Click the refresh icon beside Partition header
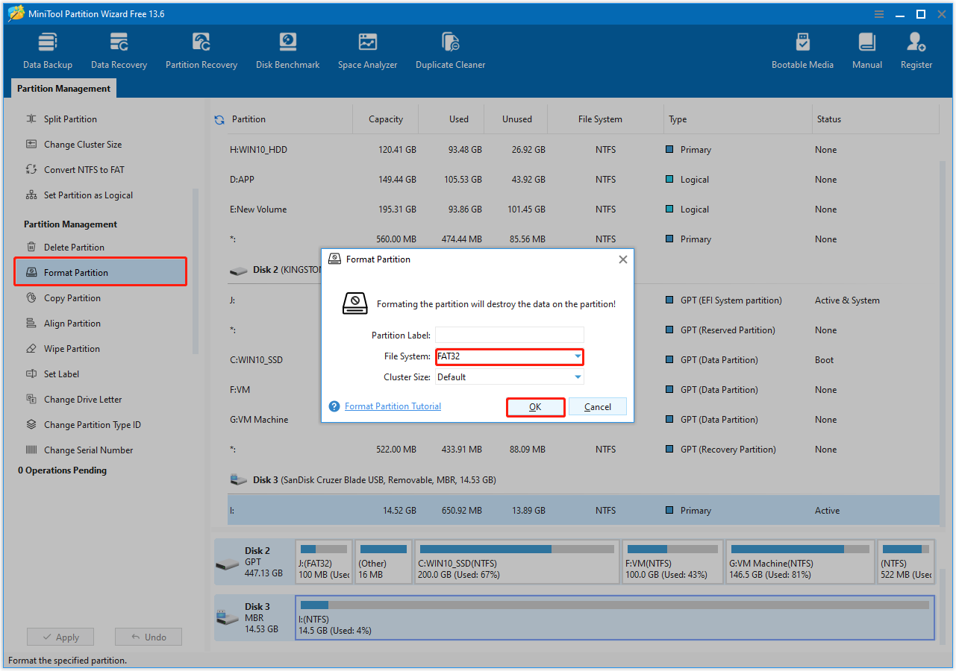 click(219, 119)
